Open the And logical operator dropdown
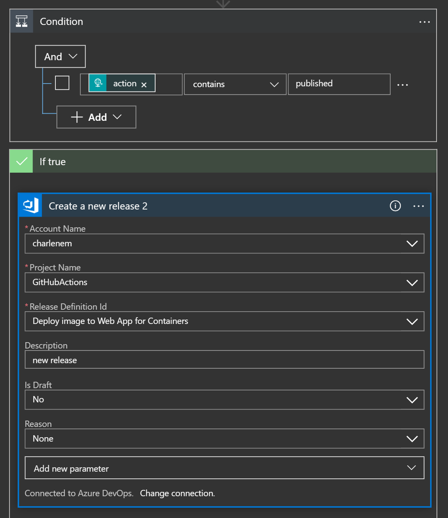Viewport: 448px width, 518px height. point(60,57)
